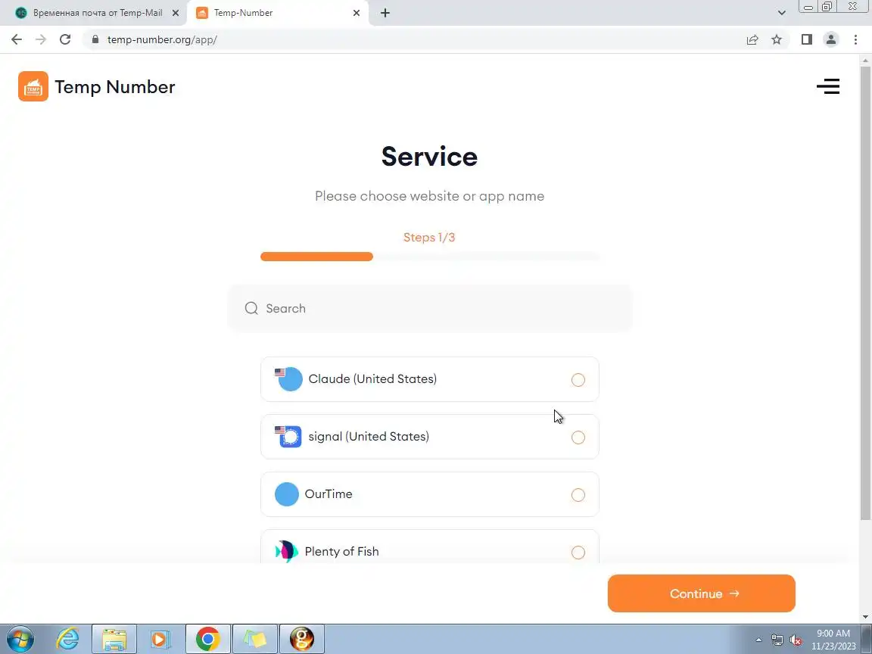
Task: Click the address bar URL
Action: (162, 39)
